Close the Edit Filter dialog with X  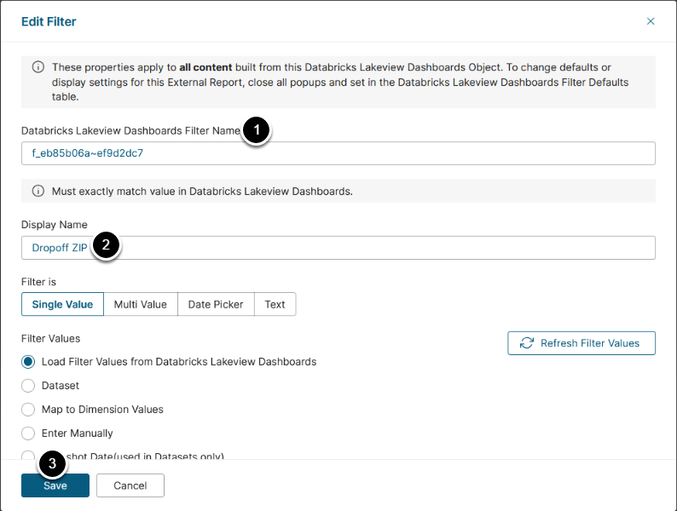tap(651, 21)
